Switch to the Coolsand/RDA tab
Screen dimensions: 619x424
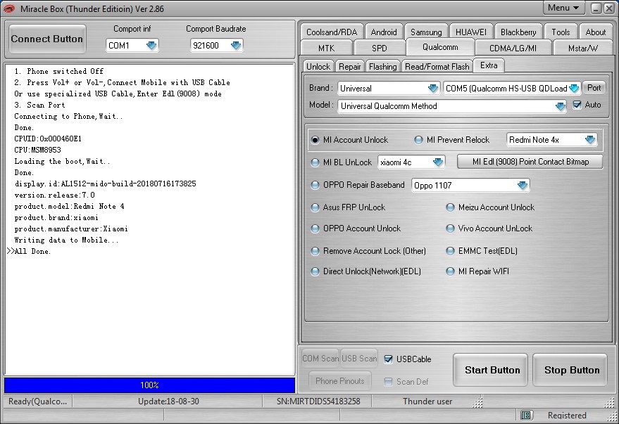[332, 32]
